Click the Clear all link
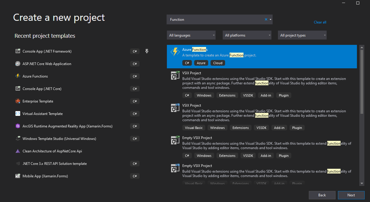The height and width of the screenshot is (202, 370). [320, 22]
